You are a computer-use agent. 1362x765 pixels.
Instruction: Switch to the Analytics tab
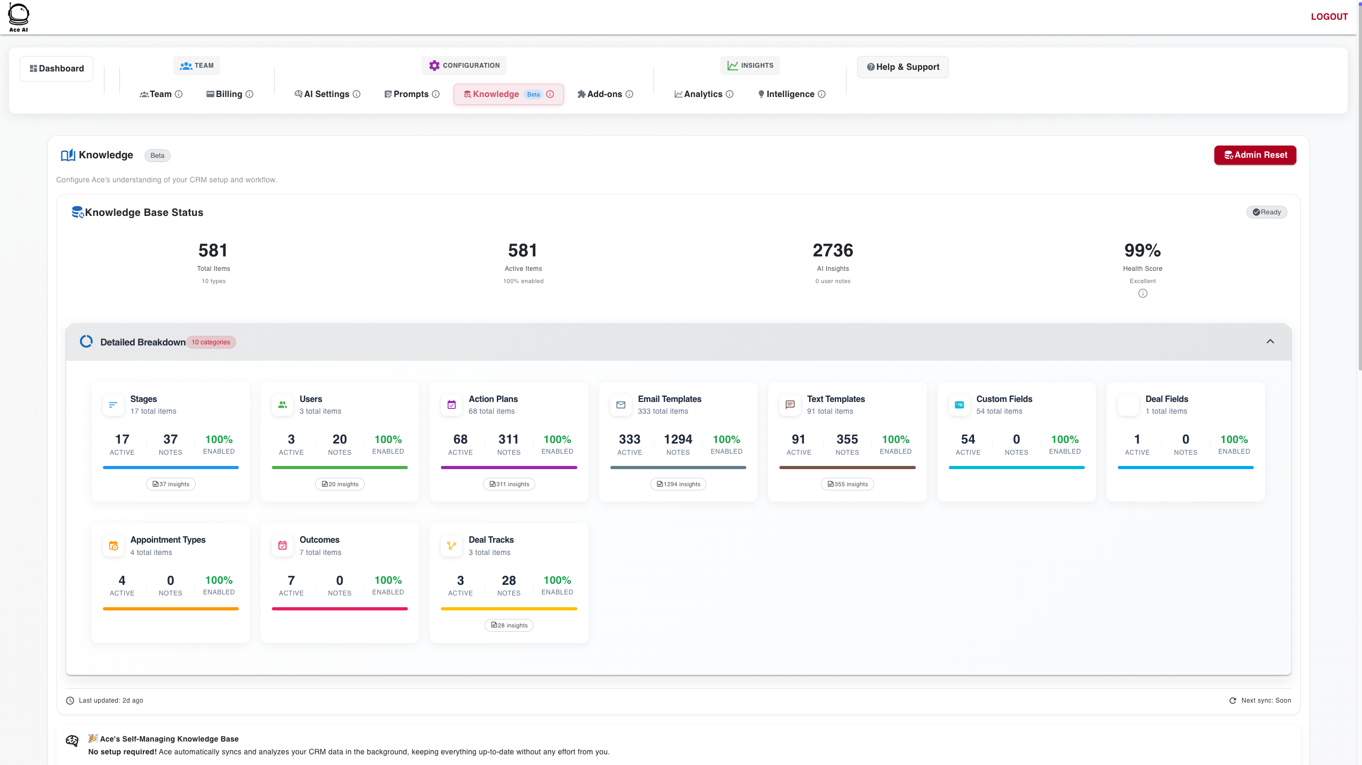point(703,94)
